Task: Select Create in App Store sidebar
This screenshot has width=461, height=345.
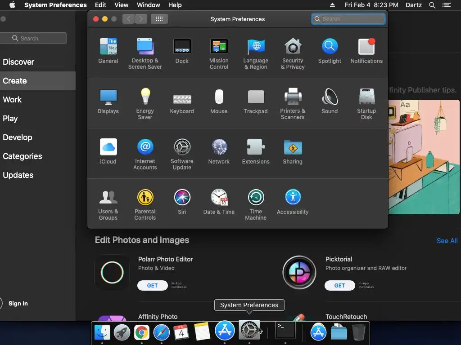Action: pyautogui.click(x=38, y=81)
